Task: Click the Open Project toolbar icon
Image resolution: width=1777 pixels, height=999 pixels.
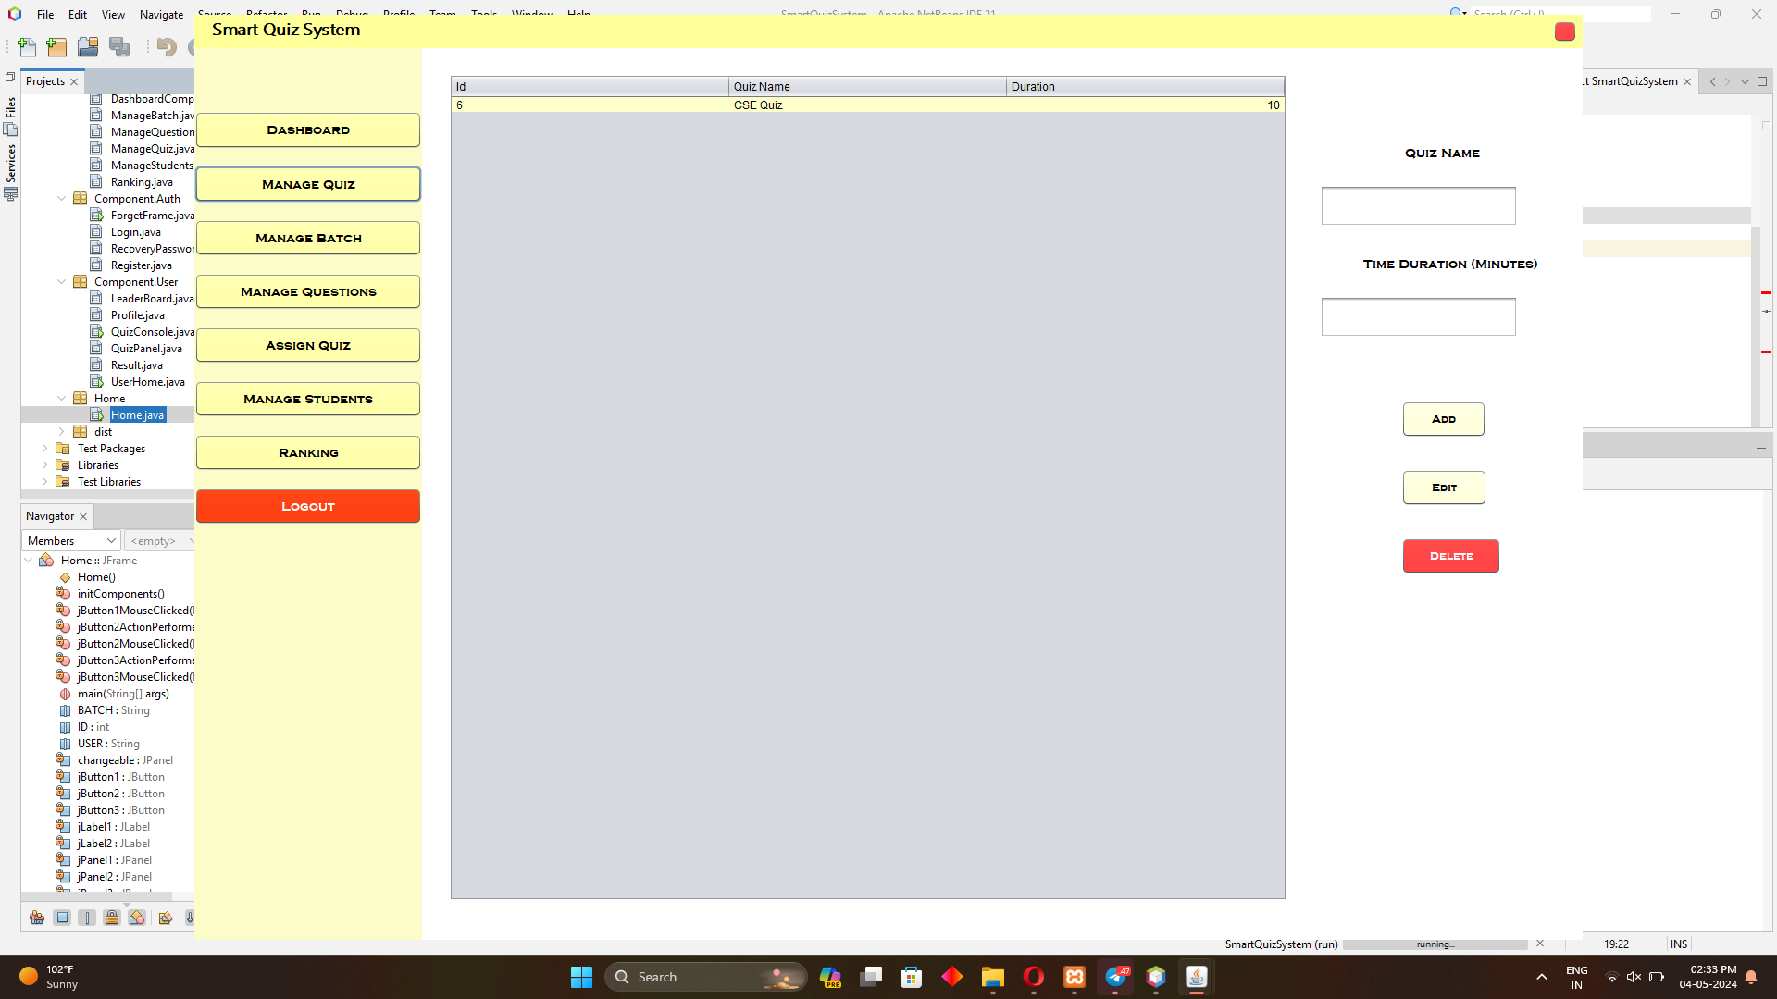Action: [x=88, y=47]
